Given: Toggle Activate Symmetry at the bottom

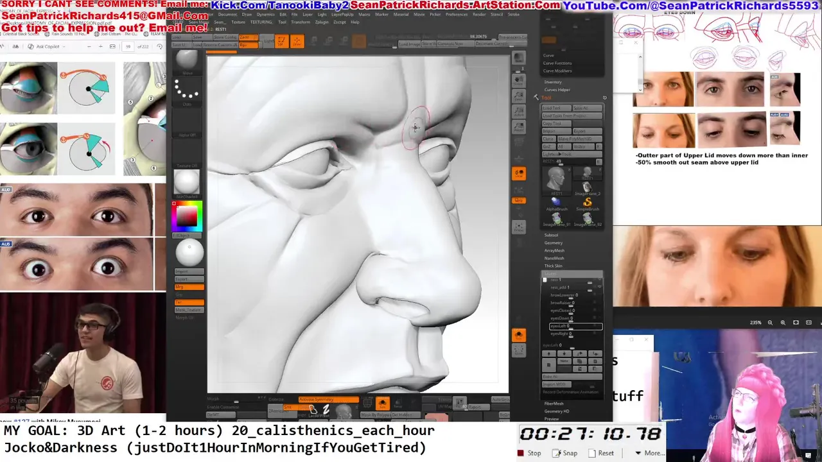Looking at the screenshot, I should tap(328, 399).
